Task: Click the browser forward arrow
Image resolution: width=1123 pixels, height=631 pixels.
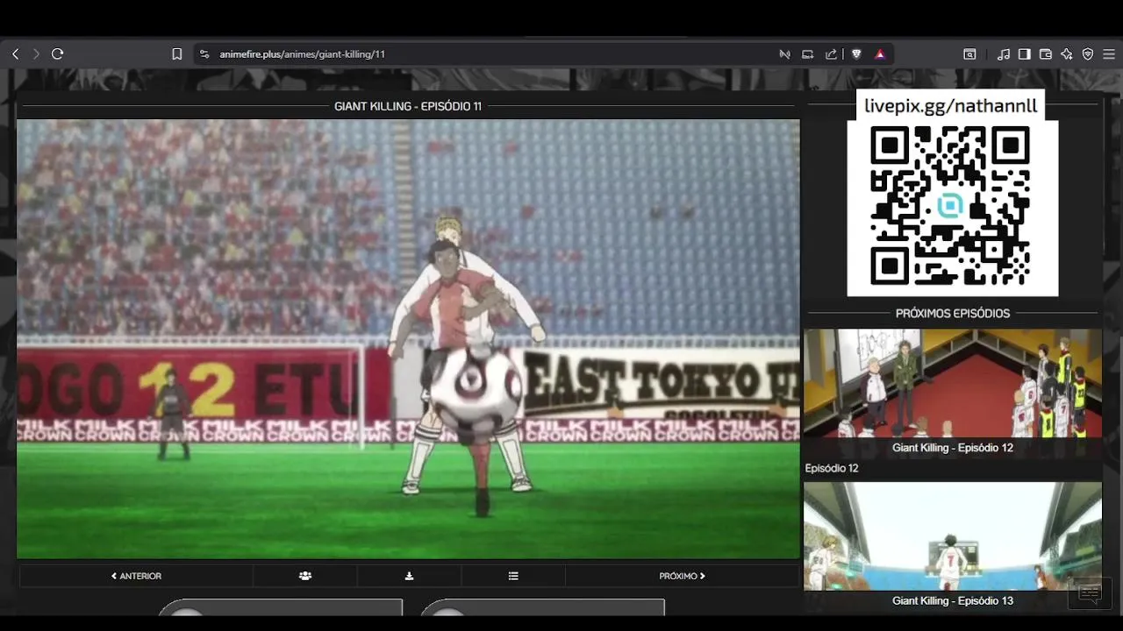Action: pos(36,54)
